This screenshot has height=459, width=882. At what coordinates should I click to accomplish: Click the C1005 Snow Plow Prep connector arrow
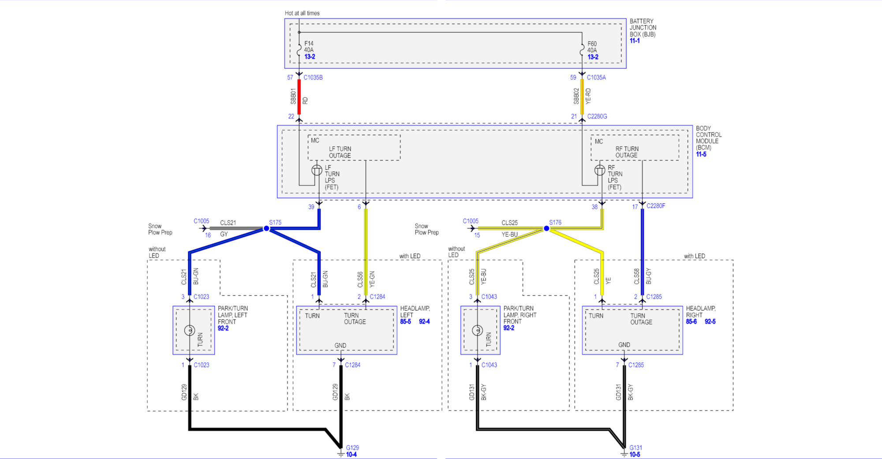coord(204,228)
